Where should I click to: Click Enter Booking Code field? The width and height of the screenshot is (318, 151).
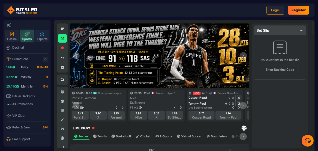tap(280, 70)
